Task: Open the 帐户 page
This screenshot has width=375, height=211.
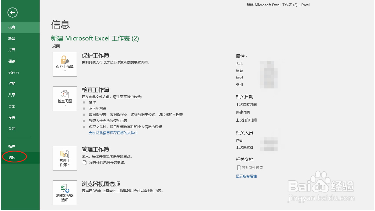Action: pos(20,147)
